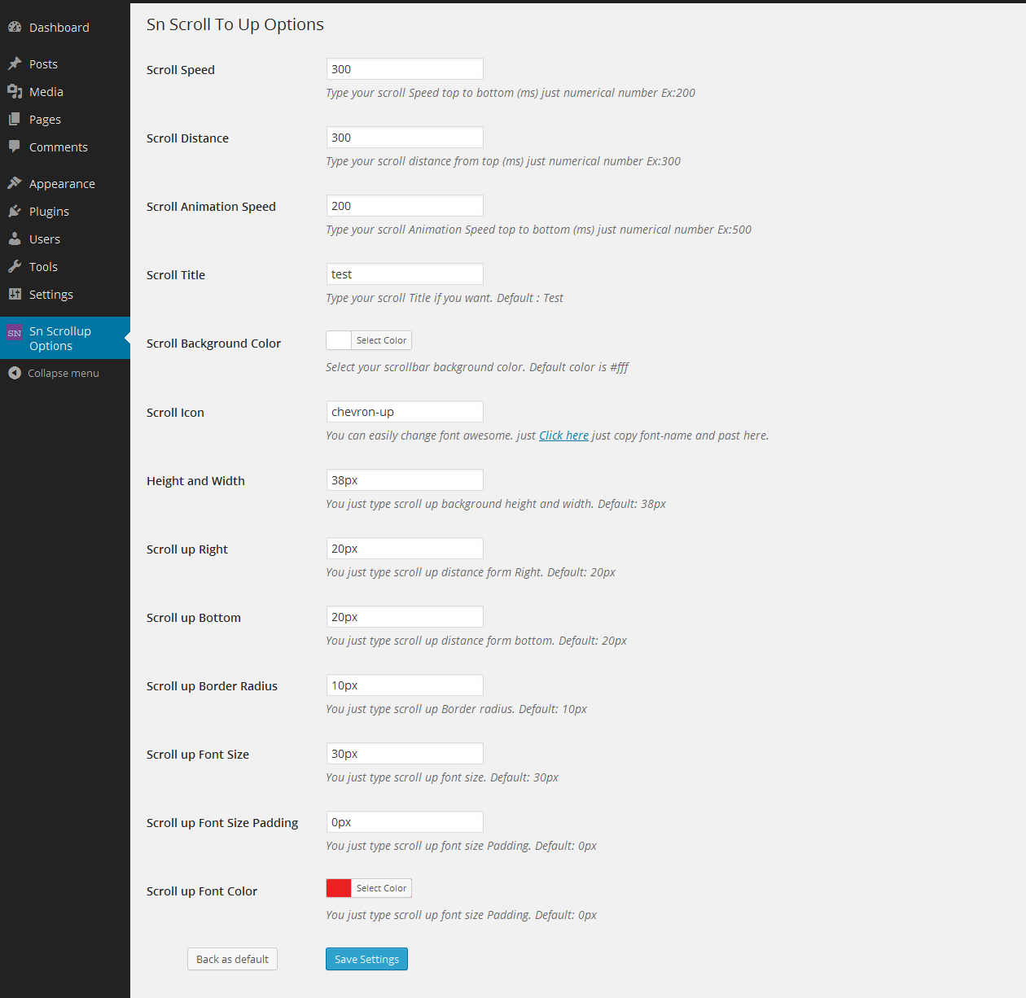Open the Users menu entry
Image resolution: width=1026 pixels, height=998 pixels.
point(65,239)
